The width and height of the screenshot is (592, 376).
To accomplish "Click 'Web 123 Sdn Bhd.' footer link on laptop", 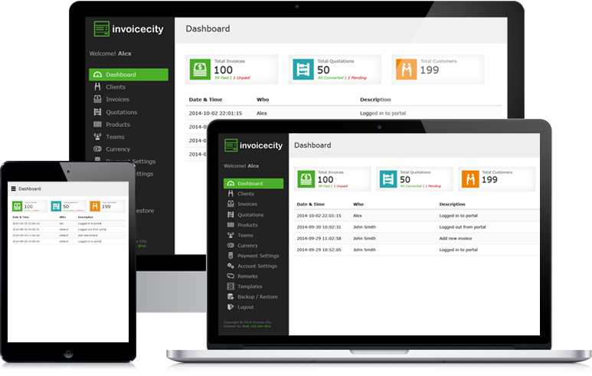I will coord(257,326).
